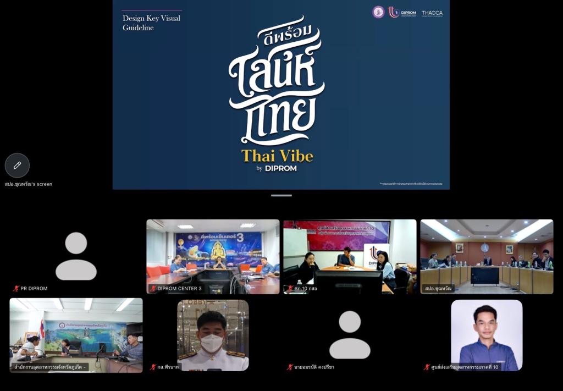Viewport: 563px width, 391px height.
Task: Tap the grab handle below the shared screen
Action: coord(281,196)
